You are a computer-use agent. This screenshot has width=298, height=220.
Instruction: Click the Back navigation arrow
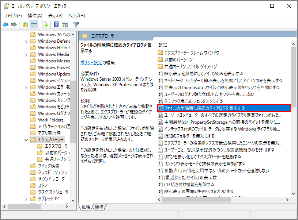pyautogui.click(x=5, y=24)
